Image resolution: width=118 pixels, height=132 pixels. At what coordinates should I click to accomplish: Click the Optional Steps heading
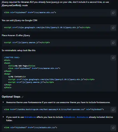coord(11,97)
